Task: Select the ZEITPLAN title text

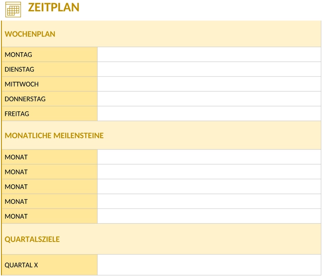Action: [x=54, y=7]
